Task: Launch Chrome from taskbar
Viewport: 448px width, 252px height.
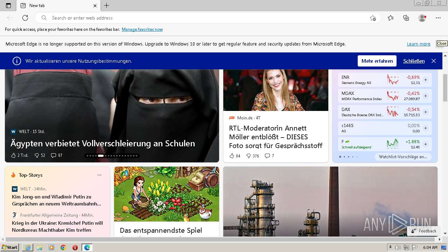Action: click(x=63, y=247)
